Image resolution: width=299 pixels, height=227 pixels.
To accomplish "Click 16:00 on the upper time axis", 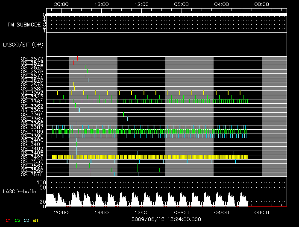I will coord(102,4).
